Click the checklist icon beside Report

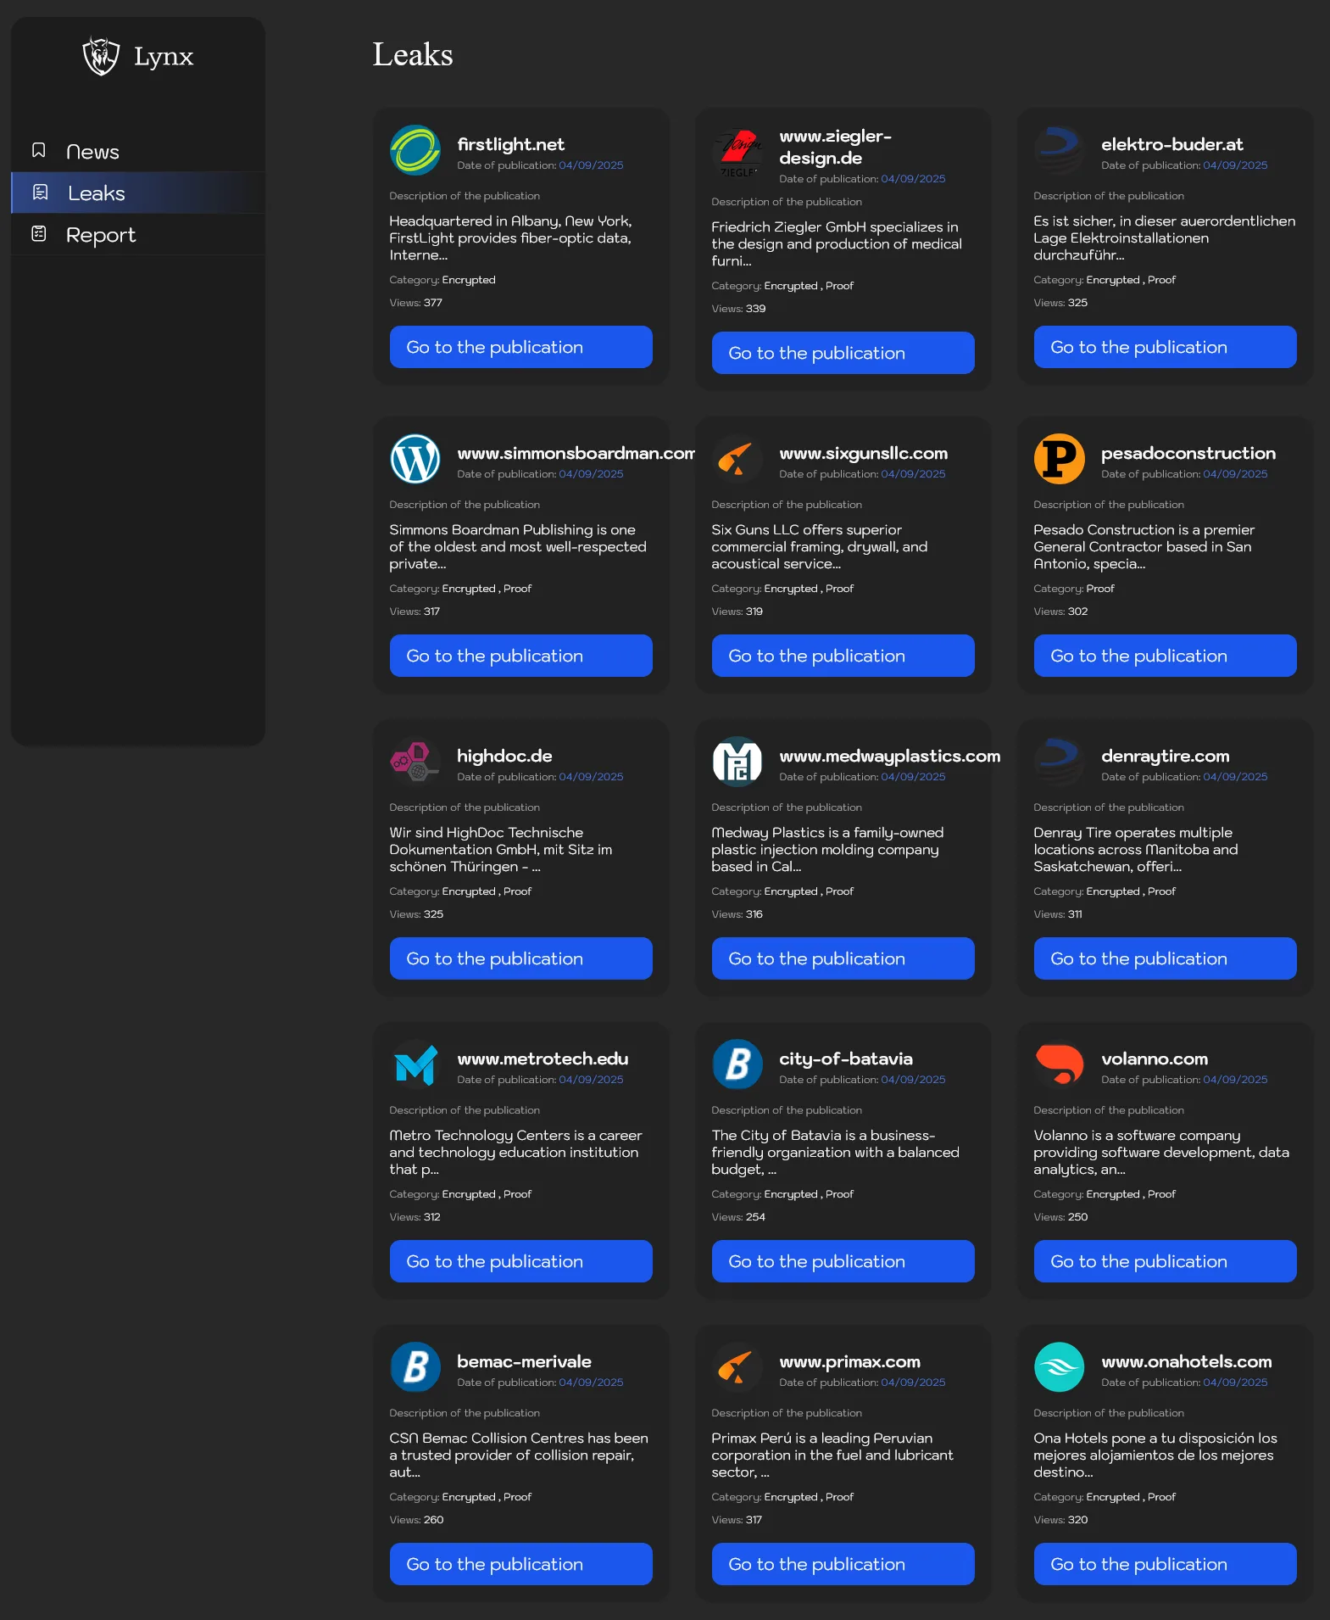point(39,234)
